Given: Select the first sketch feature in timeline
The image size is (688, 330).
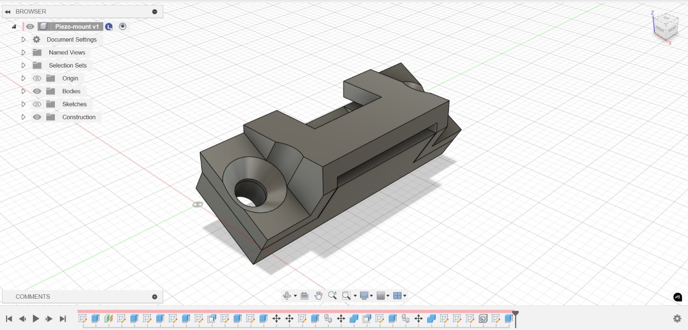Looking at the screenshot, I should [83, 318].
